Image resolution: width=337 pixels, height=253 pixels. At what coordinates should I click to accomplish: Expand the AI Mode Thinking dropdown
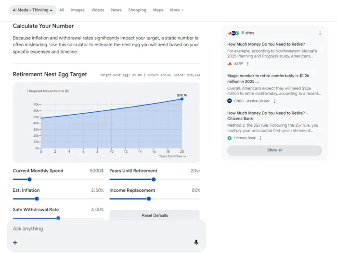(33, 10)
